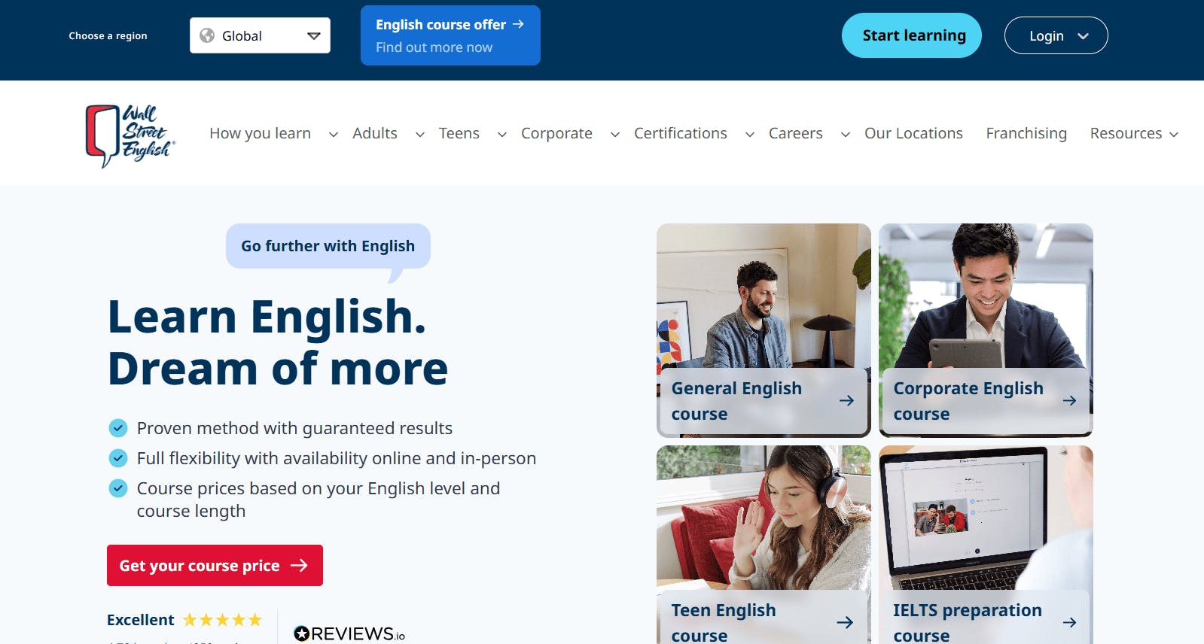Open General English course card title

coord(736,401)
